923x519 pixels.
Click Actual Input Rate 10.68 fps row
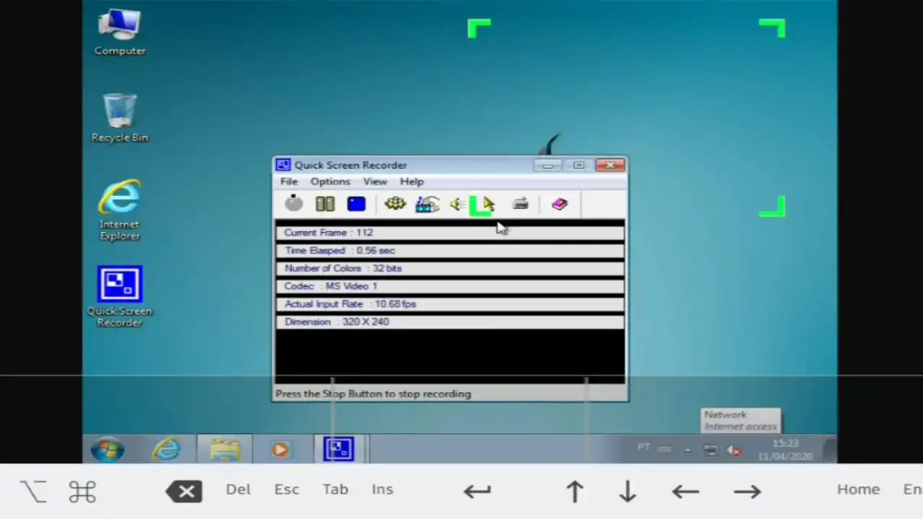pyautogui.click(x=450, y=304)
